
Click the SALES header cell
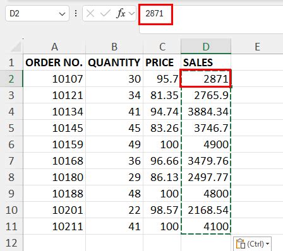206,62
